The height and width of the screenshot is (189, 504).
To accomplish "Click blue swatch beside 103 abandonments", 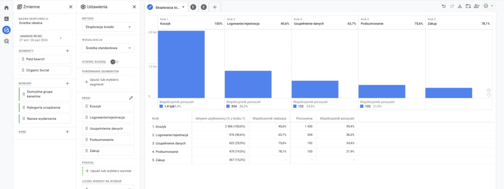I will 362,106.
